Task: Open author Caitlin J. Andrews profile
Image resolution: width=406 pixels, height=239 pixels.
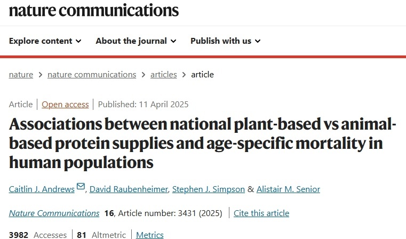Action: coord(42,189)
